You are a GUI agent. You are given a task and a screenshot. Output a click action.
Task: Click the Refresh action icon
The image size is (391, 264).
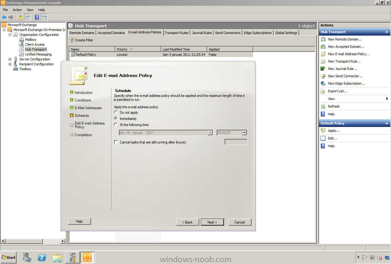coord(323,106)
